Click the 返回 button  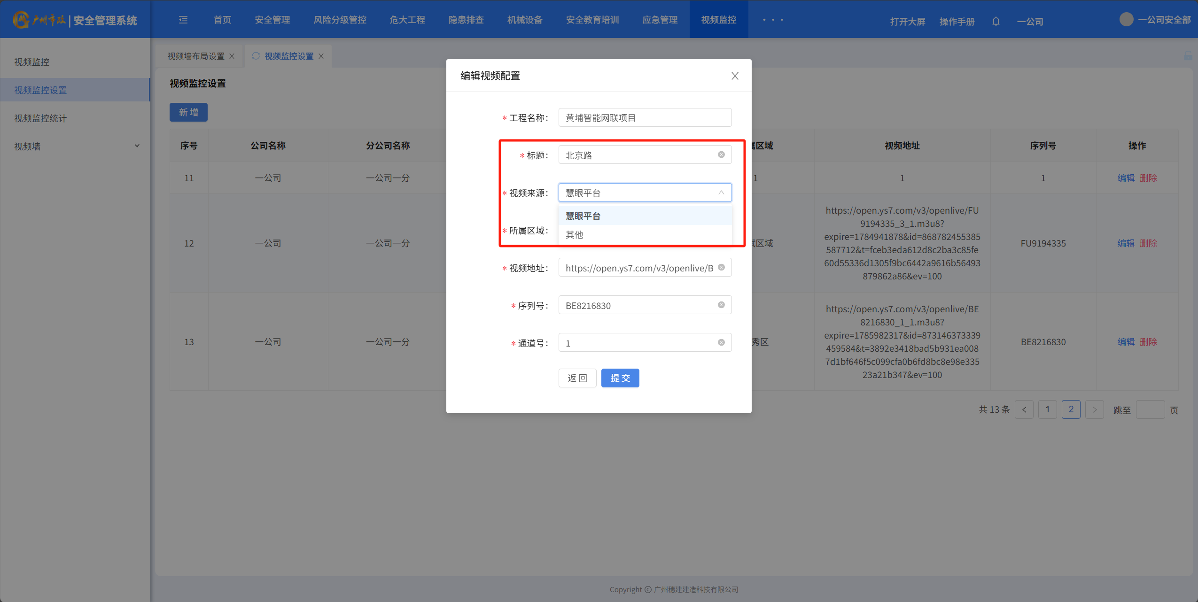577,378
